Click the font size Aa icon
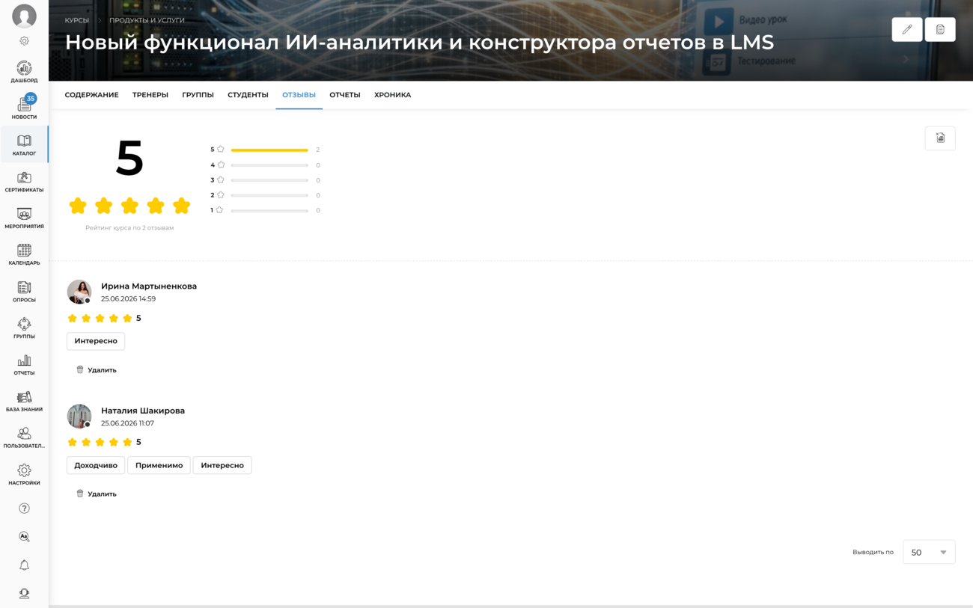Viewport: 973px width, 608px height. pos(24,537)
